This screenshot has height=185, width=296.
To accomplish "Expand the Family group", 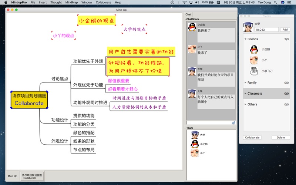I will [x=245, y=83].
